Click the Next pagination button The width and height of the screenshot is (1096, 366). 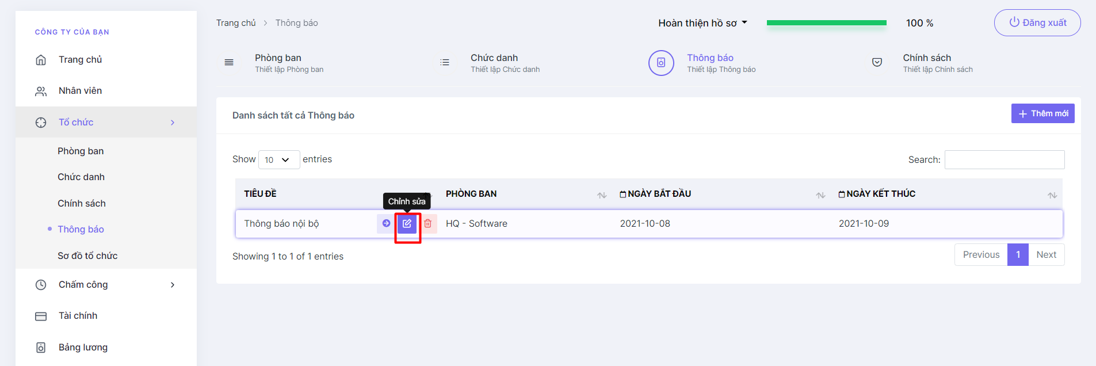1046,254
